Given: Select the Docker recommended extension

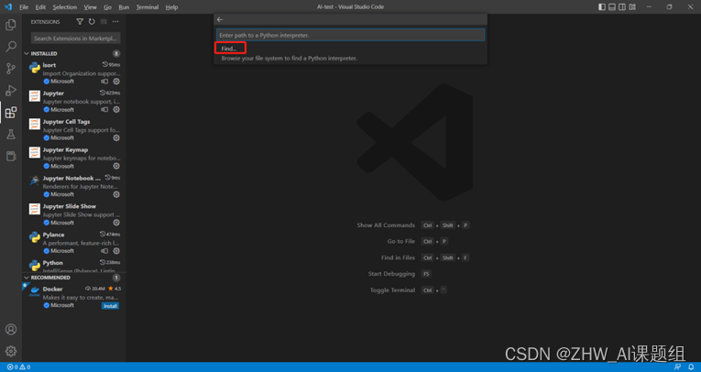Looking at the screenshot, I should [74, 297].
